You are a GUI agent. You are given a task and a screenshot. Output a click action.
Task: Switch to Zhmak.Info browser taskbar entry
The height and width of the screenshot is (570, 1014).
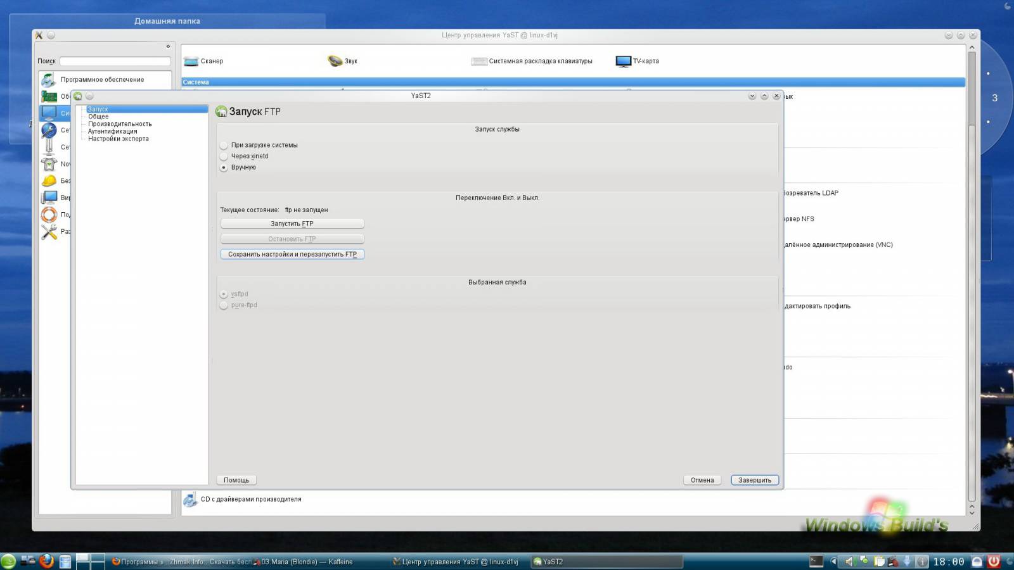tap(182, 562)
